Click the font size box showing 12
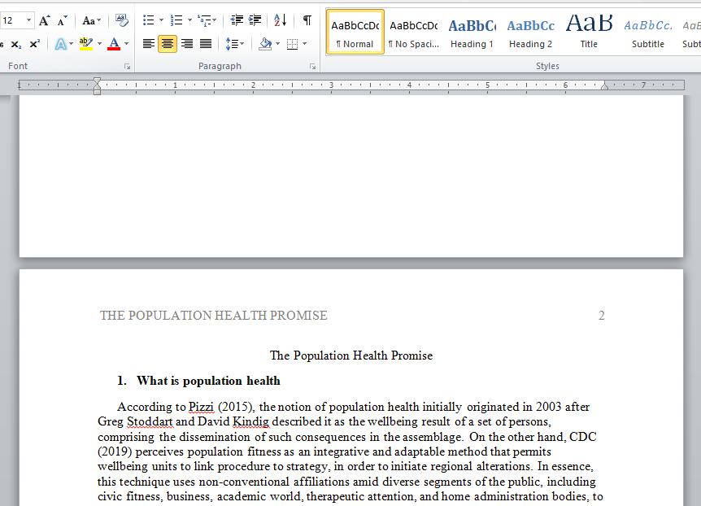Screen dimensions: 701x506 pos(11,20)
